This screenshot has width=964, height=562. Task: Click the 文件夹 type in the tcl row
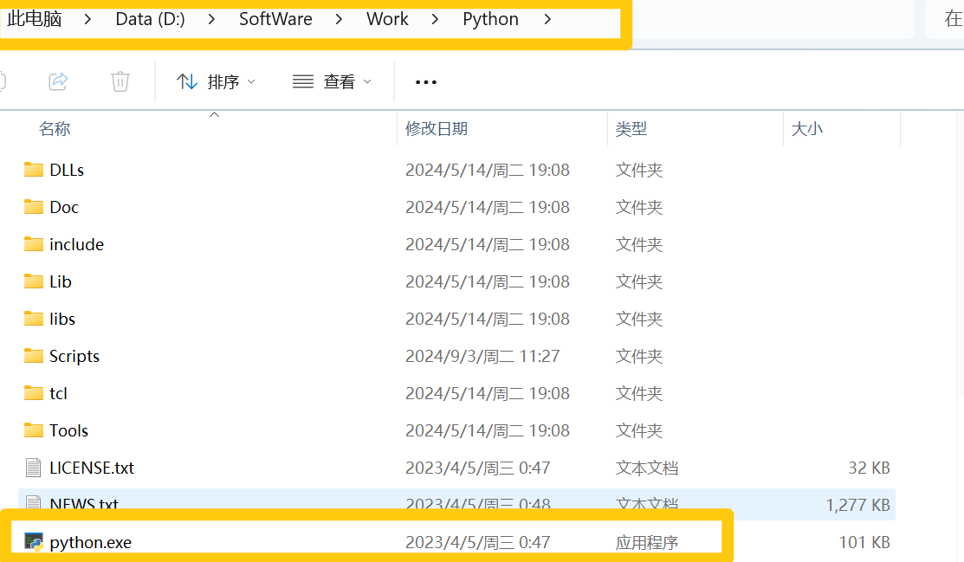coord(639,393)
